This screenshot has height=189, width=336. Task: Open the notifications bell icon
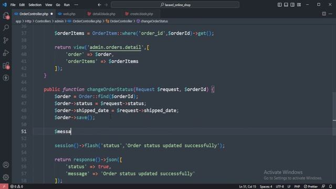point(331,186)
